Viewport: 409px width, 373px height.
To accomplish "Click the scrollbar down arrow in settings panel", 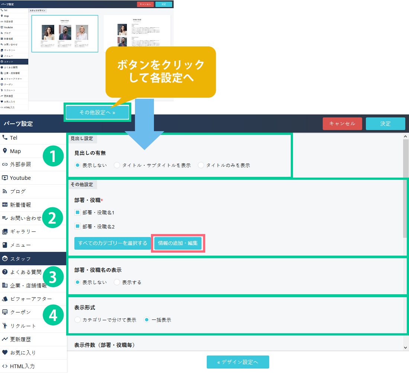I will click(x=405, y=347).
